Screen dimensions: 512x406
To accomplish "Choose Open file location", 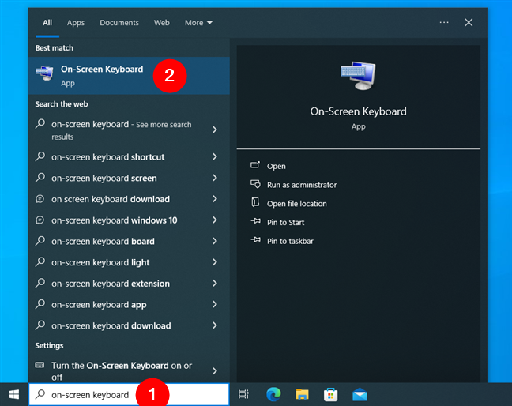I will (297, 204).
